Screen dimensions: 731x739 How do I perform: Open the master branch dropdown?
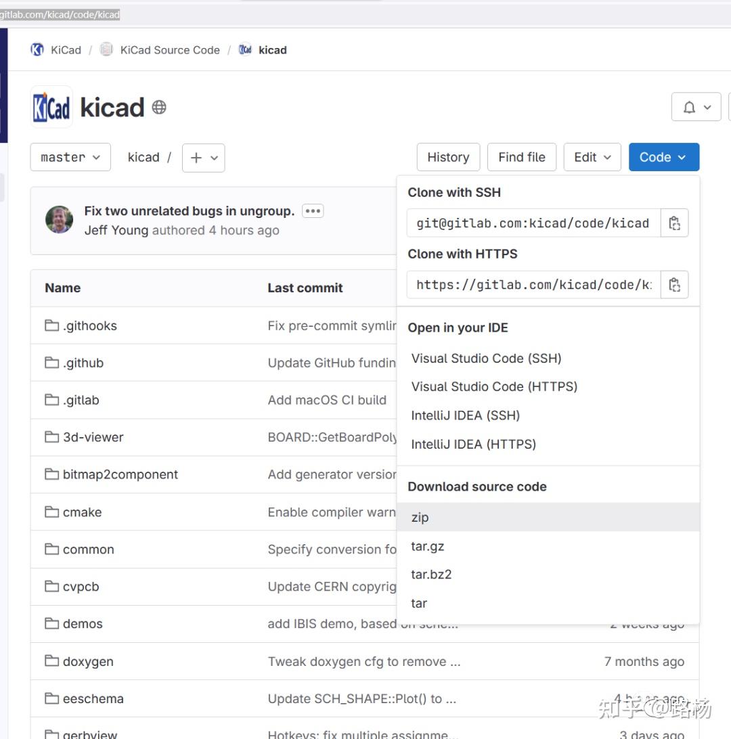tap(70, 157)
